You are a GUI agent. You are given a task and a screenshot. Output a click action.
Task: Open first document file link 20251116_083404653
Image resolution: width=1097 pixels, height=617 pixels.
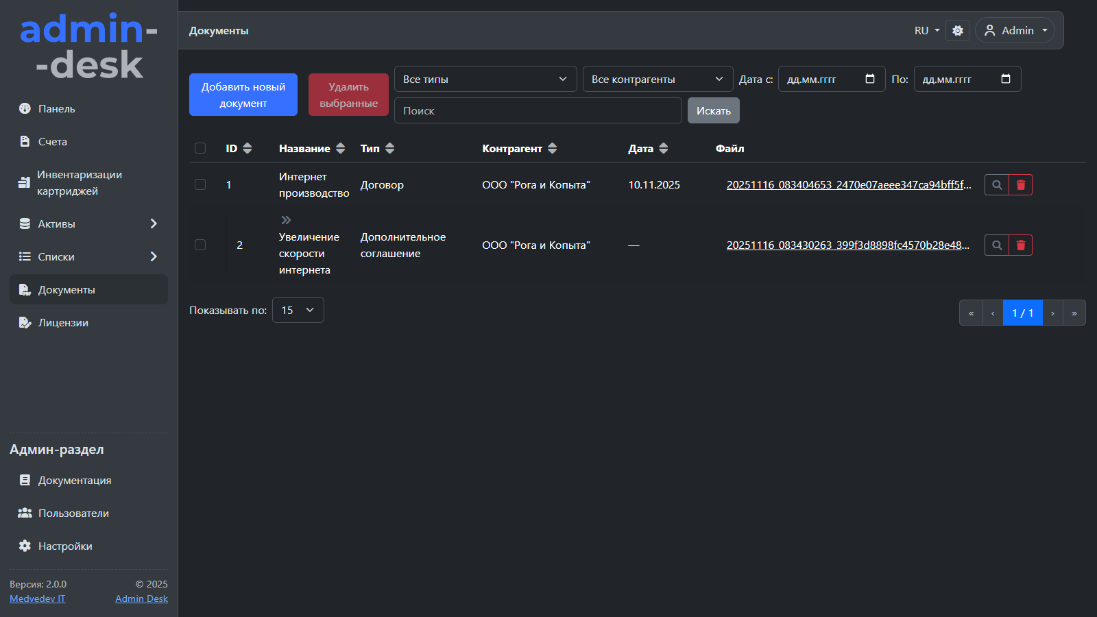(849, 185)
